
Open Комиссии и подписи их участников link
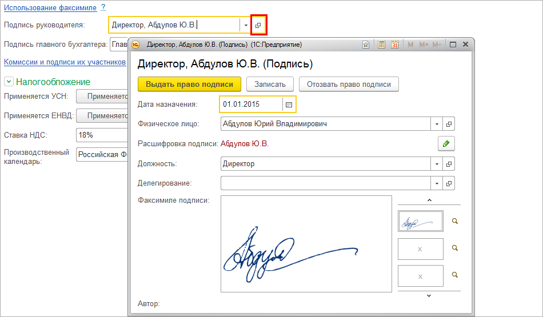[65, 62]
